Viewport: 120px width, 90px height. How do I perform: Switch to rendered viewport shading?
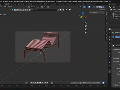pyautogui.click(x=103, y=7)
